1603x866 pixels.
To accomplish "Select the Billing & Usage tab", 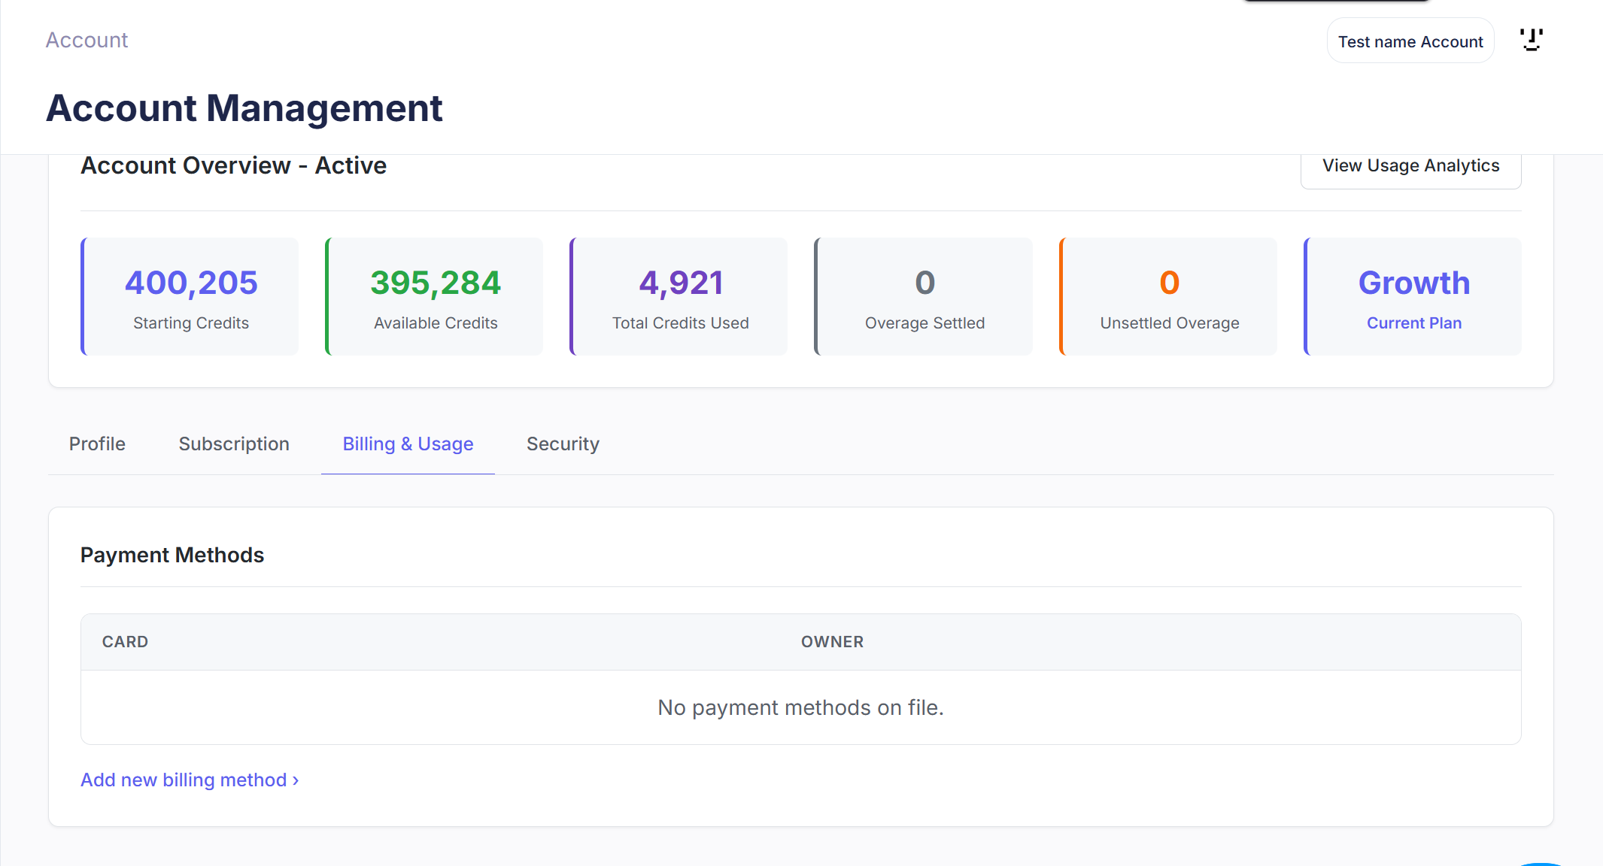I will click(408, 444).
